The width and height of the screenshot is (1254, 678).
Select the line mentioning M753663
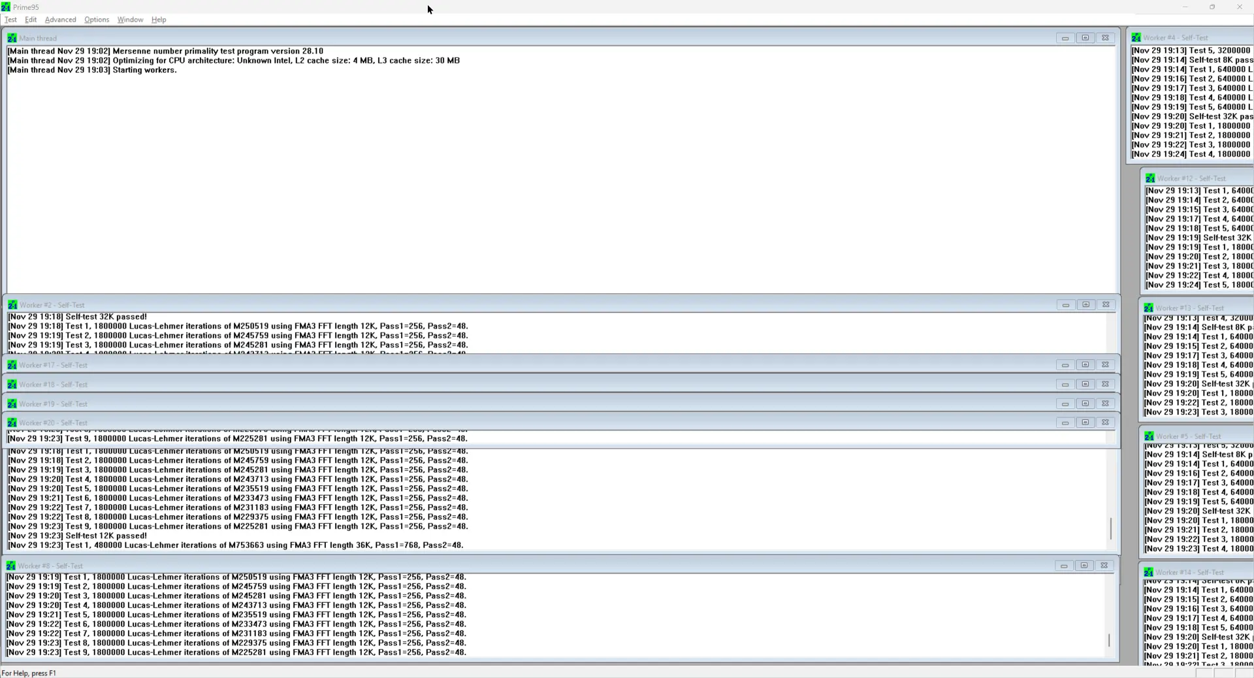click(235, 545)
